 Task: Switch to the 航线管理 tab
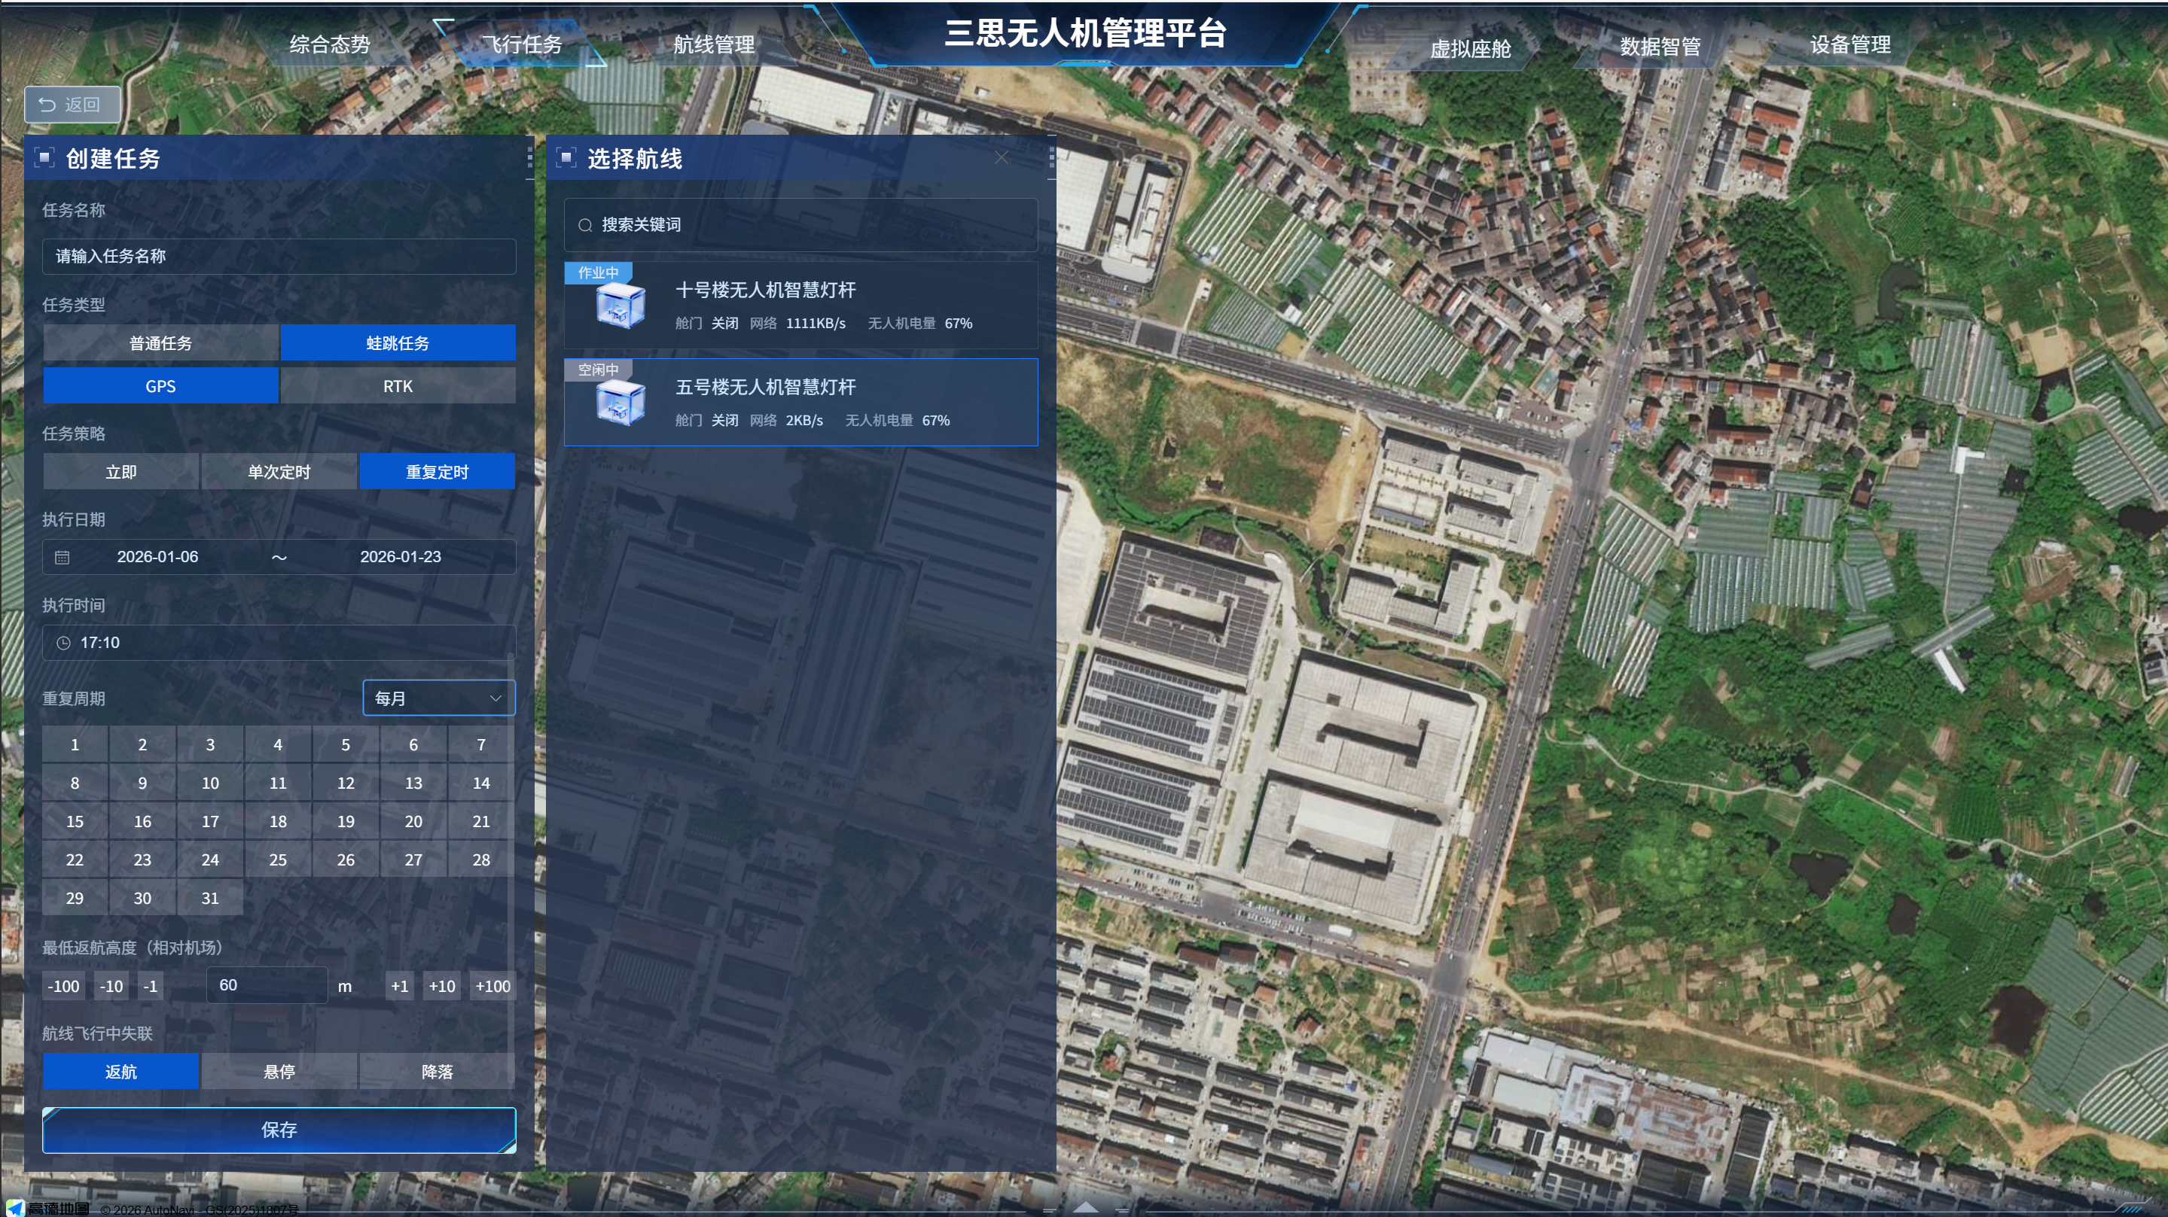click(713, 44)
